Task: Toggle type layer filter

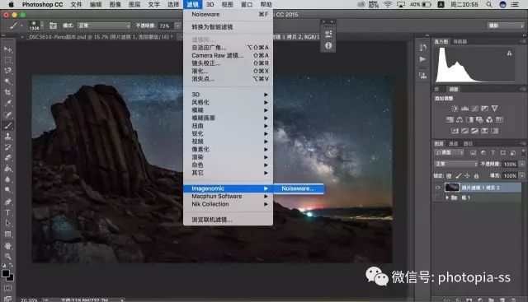Action: tap(493, 152)
